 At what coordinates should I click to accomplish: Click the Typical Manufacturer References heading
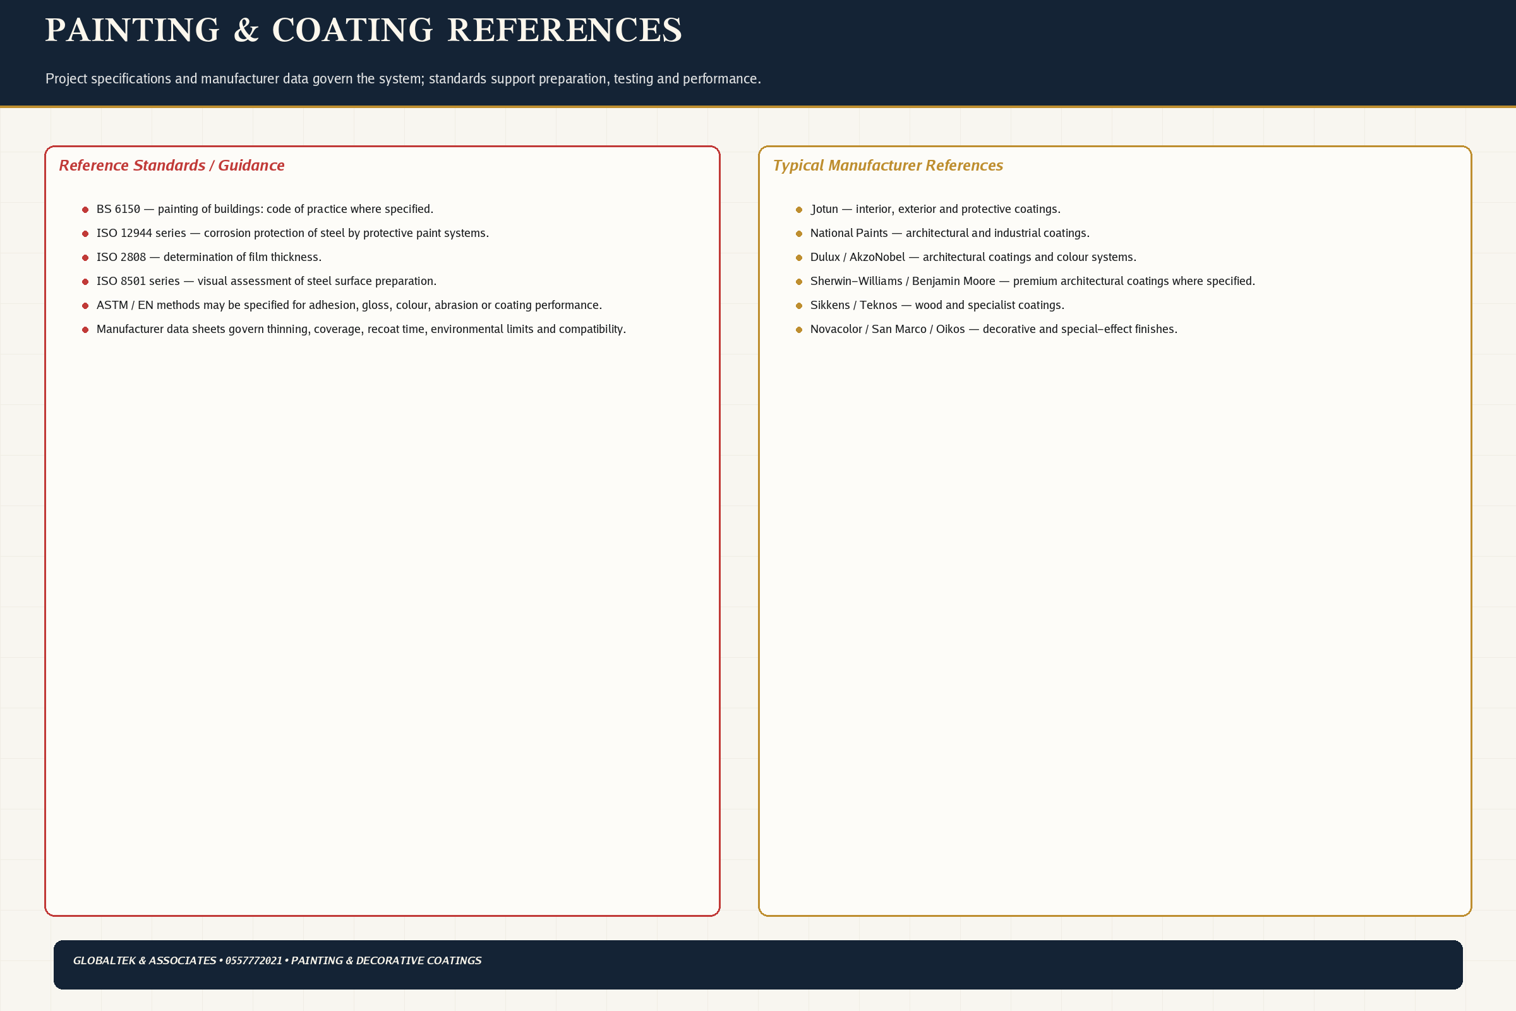click(887, 166)
